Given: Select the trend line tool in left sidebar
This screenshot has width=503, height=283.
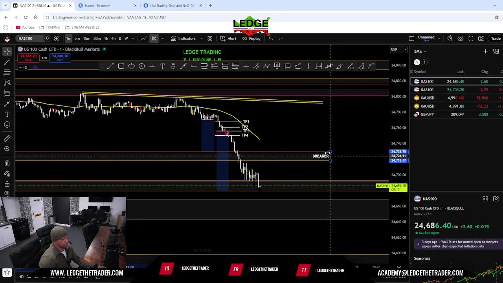Looking at the screenshot, I should 7,62.
